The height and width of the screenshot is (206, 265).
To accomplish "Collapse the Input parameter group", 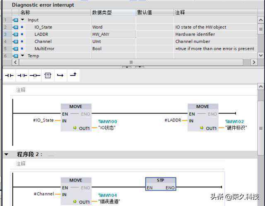I will 22,20.
